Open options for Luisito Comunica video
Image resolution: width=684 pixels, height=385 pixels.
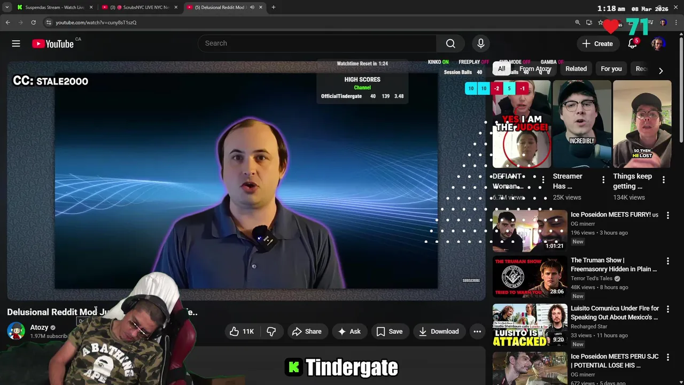pos(667,309)
